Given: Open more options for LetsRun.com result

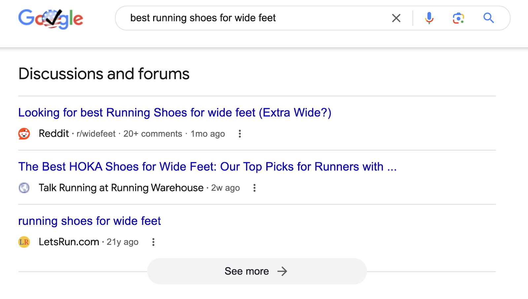Looking at the screenshot, I should tap(153, 242).
